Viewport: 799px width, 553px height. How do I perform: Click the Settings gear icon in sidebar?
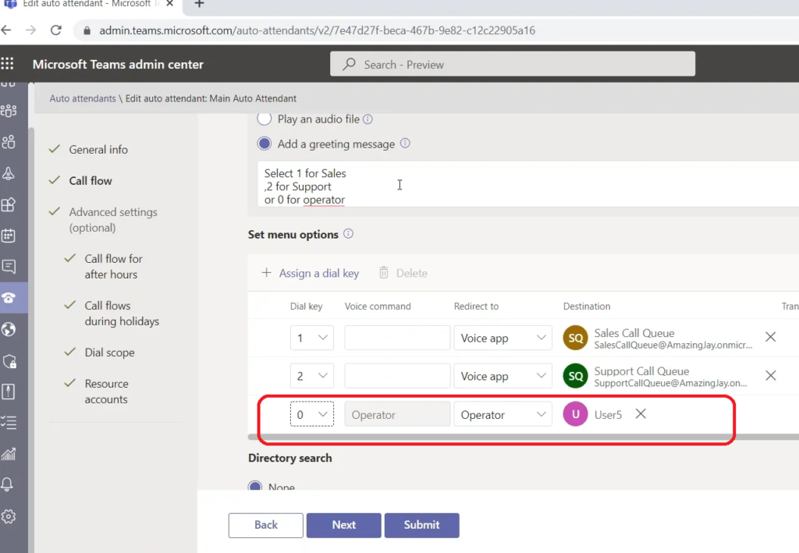tap(9, 516)
